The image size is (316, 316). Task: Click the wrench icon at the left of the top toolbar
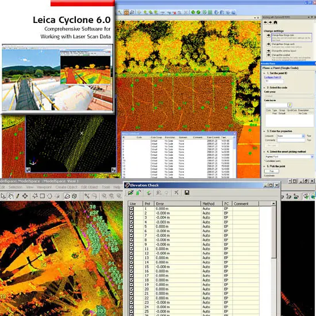click(120, 12)
